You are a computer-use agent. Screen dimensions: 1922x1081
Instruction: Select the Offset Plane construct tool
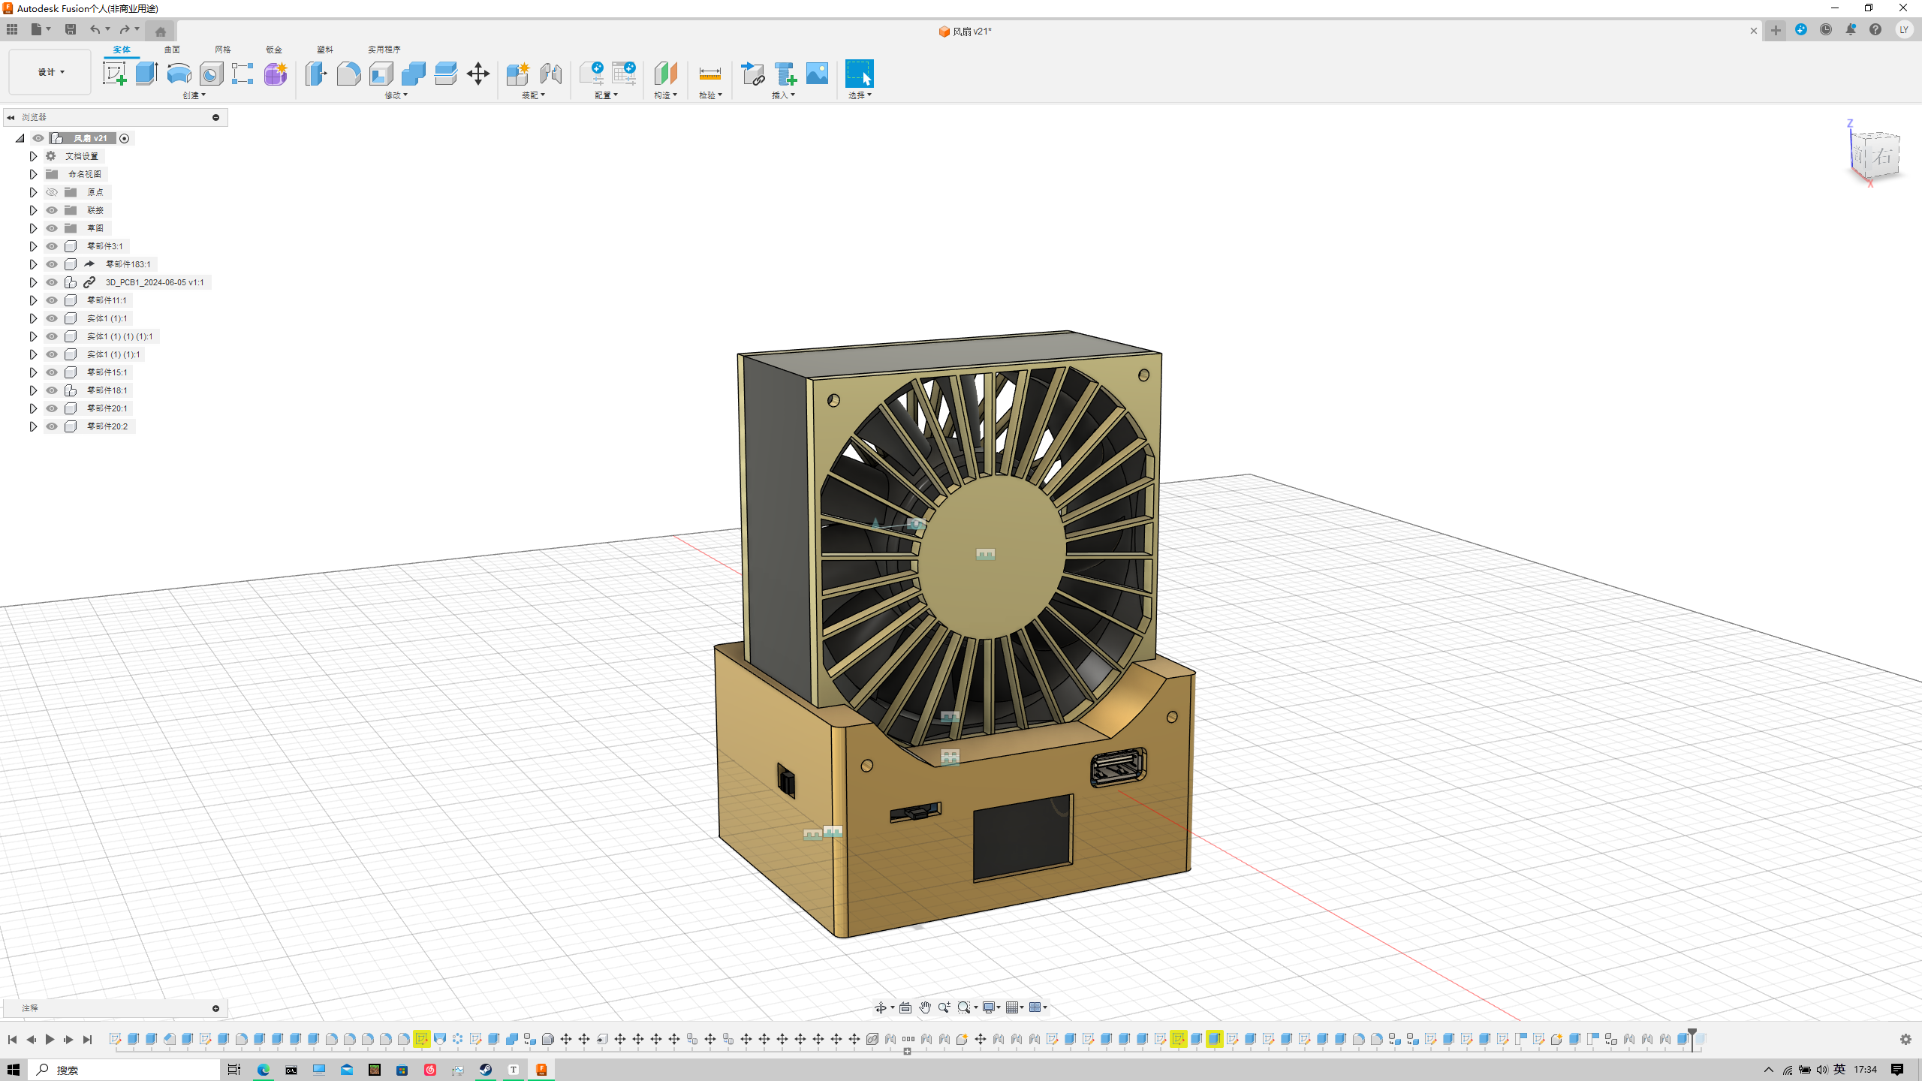pos(665,74)
